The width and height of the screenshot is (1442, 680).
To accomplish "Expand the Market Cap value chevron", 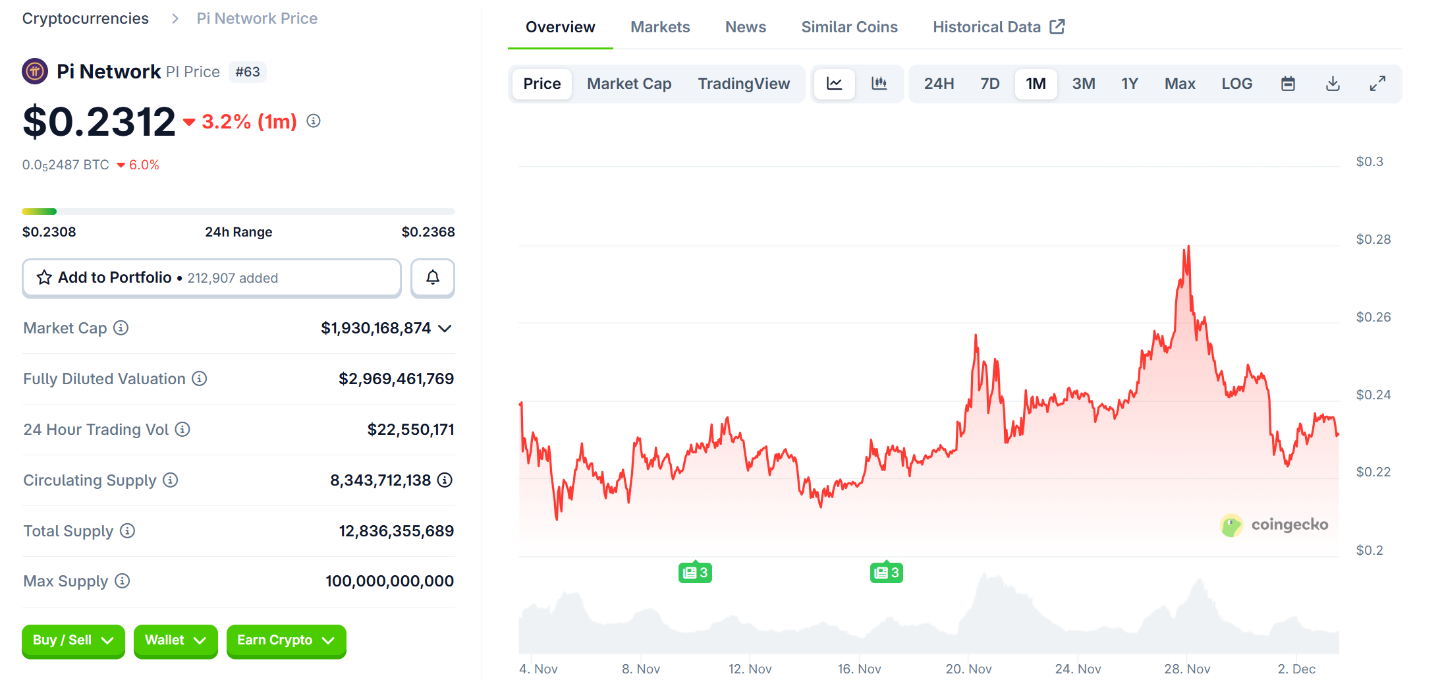I will (445, 328).
